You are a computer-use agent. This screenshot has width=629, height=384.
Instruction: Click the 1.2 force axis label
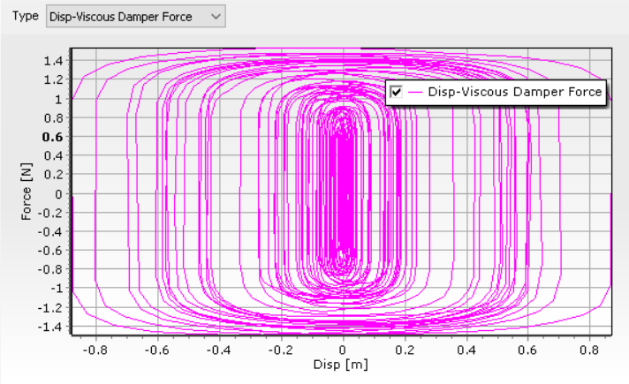pyautogui.click(x=53, y=79)
